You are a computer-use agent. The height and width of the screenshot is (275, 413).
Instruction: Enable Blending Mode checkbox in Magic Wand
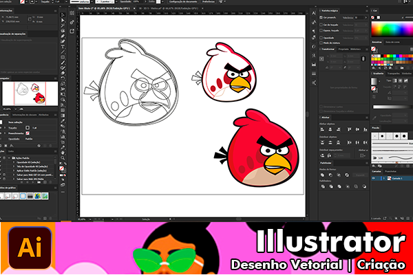(321, 43)
